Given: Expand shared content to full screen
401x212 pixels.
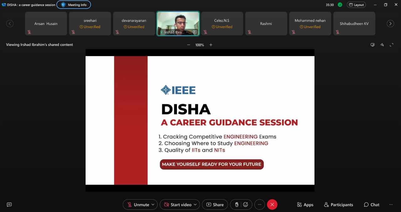Looking at the screenshot, I should pyautogui.click(x=392, y=45).
